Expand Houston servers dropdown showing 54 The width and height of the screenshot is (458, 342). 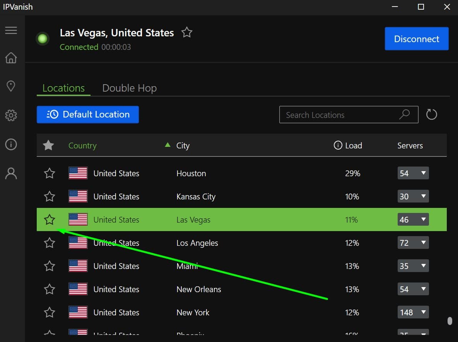(413, 173)
